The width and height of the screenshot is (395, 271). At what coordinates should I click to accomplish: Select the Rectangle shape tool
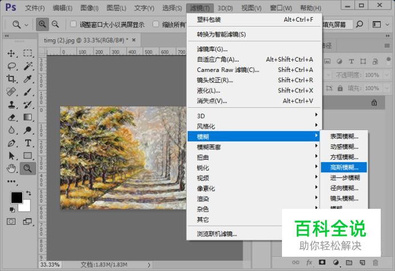pyautogui.click(x=28, y=156)
